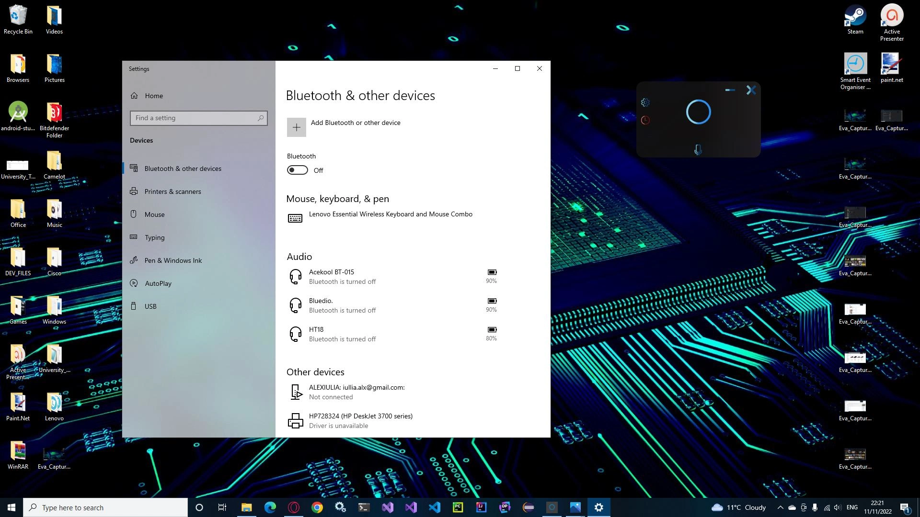Select Lenovo Essential Wireless Keyboard and Mouse Combo

(393, 218)
